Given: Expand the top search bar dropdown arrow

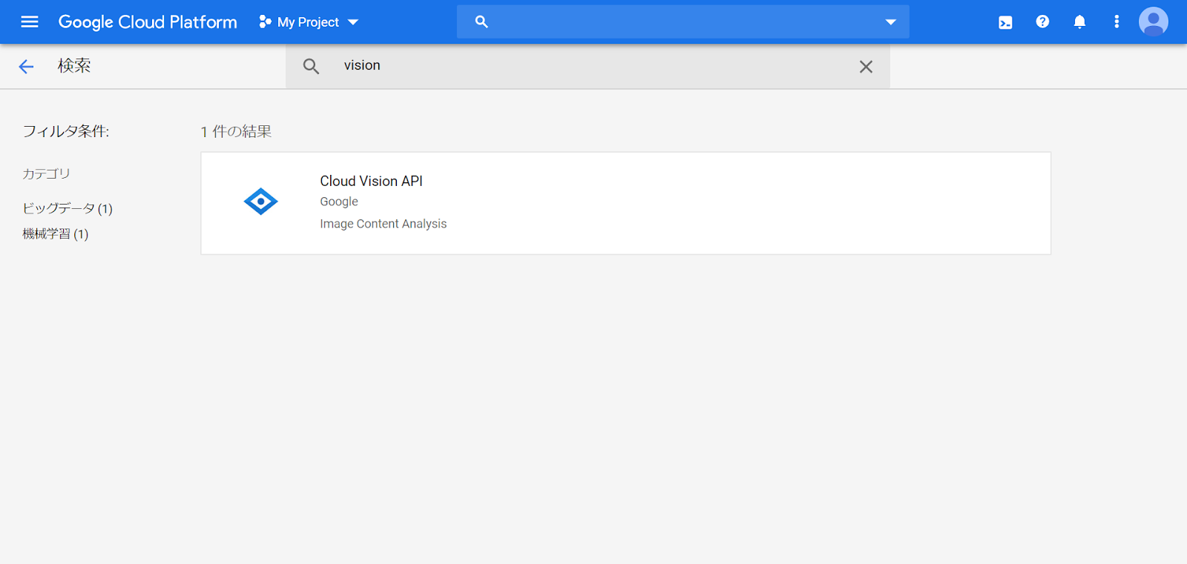Looking at the screenshot, I should pos(891,22).
